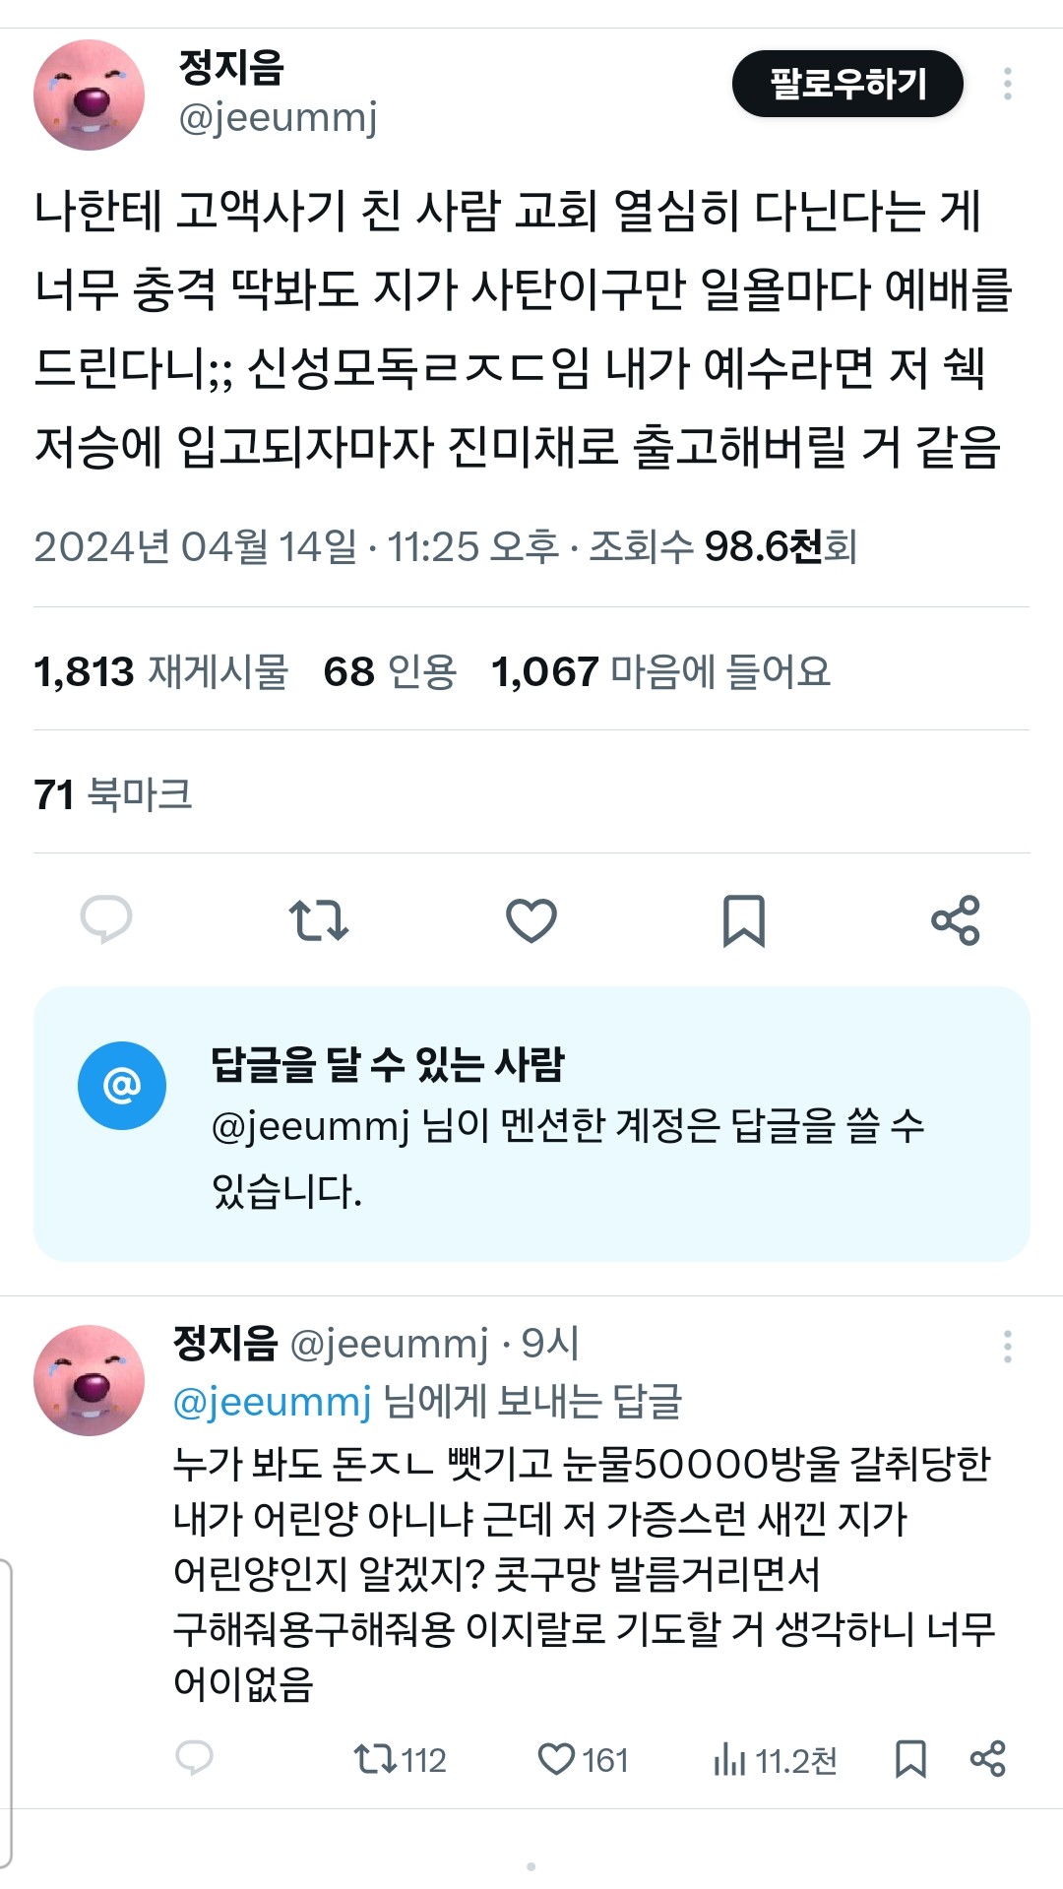Bookmark the reply tweet
Screen dimensions: 1063x1889
910,1759
